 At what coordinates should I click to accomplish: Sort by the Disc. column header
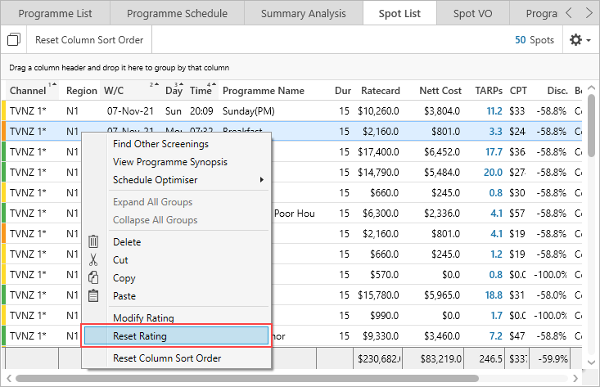coord(557,91)
